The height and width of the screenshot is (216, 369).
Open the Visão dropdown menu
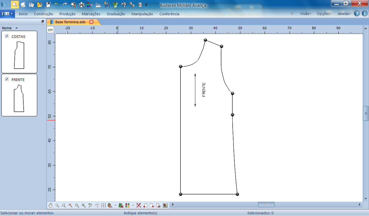(305, 14)
